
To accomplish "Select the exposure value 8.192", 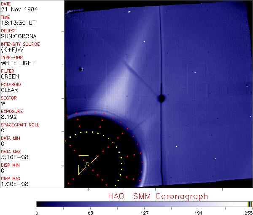I will (x=9, y=117).
